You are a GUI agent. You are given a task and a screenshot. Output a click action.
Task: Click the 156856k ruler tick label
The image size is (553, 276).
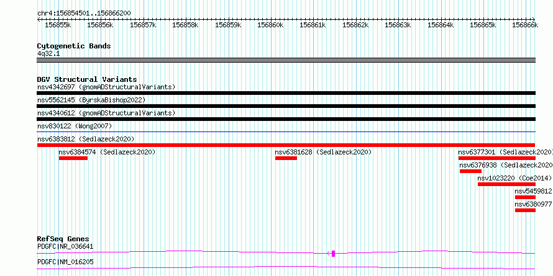[100, 25]
